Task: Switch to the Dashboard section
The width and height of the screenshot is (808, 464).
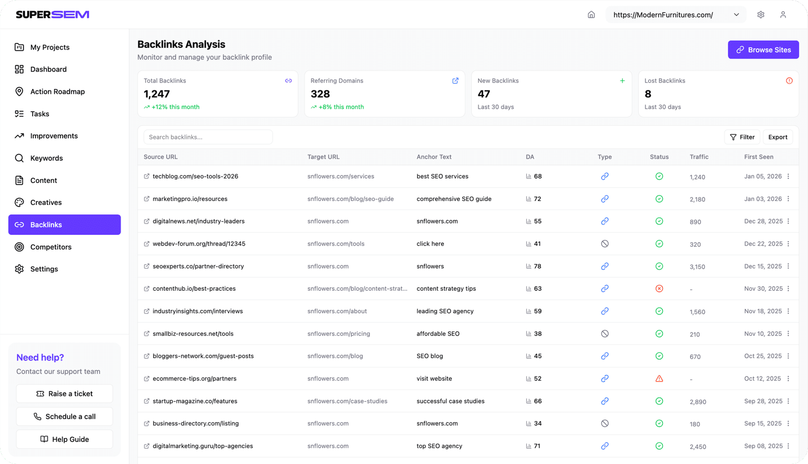Action: (x=48, y=69)
